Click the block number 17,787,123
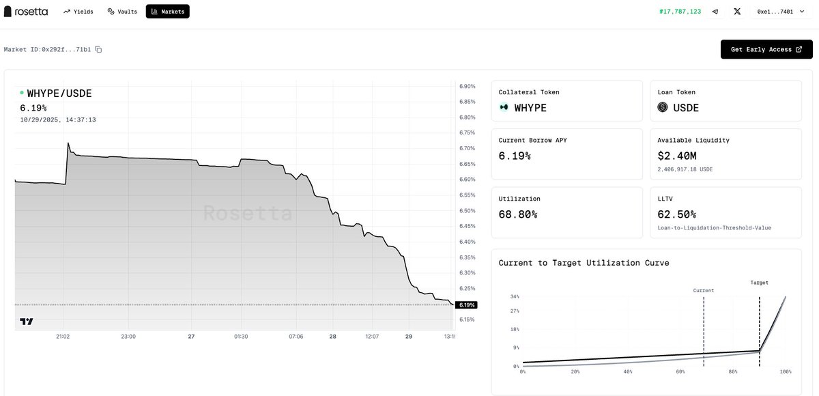The image size is (819, 396). tap(680, 12)
